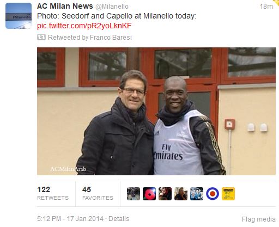279x227 pixels.
Task: Open the fourth retweeter avatar thumbnail
Action: click(181, 194)
